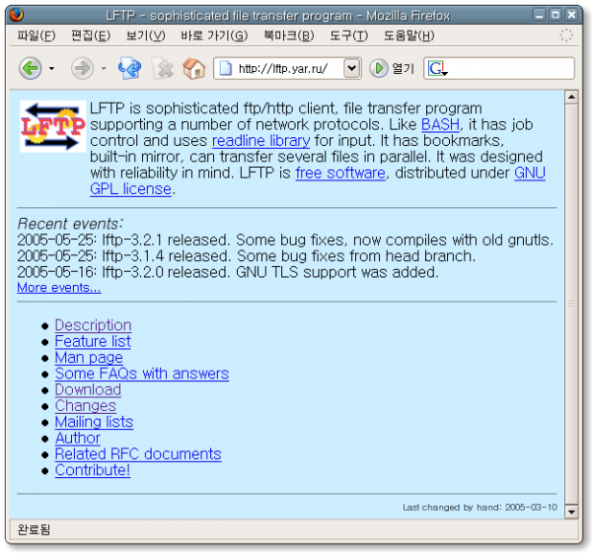Open the 바로 가기(G) menu

(214, 35)
